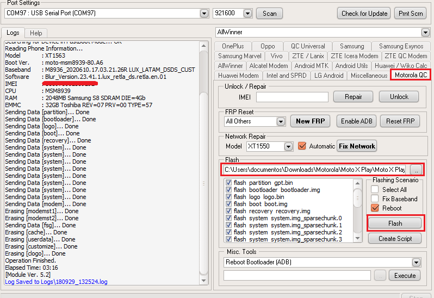Click the Flash button
The width and height of the screenshot is (434, 298).
(395, 223)
